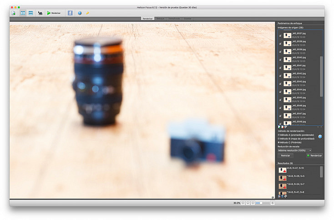Switch to the Retoque tab

coord(160,19)
